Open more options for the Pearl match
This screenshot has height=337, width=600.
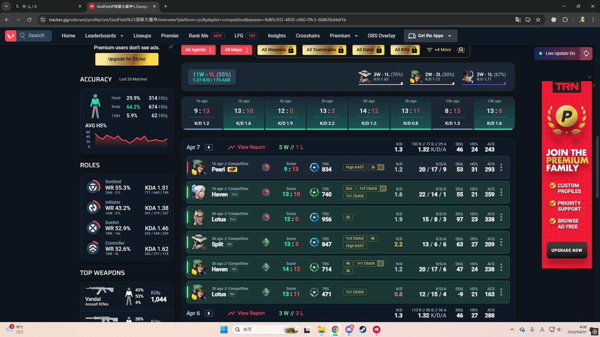pyautogui.click(x=501, y=167)
